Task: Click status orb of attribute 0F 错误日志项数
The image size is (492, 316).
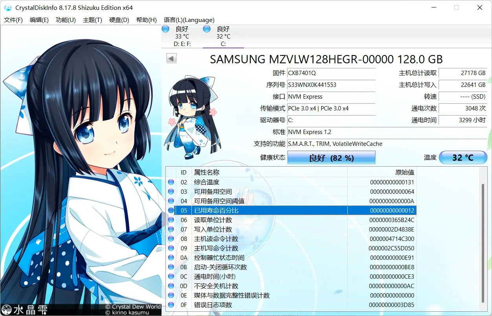Action: coord(171,305)
